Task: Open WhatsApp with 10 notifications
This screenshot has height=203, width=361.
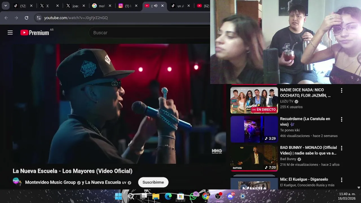Action: pos(193,196)
